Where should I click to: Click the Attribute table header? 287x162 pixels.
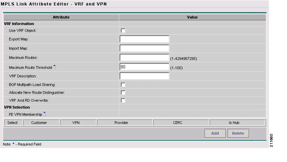coord(61,17)
